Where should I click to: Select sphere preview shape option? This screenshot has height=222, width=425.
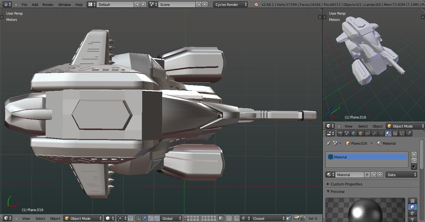click(x=412, y=207)
